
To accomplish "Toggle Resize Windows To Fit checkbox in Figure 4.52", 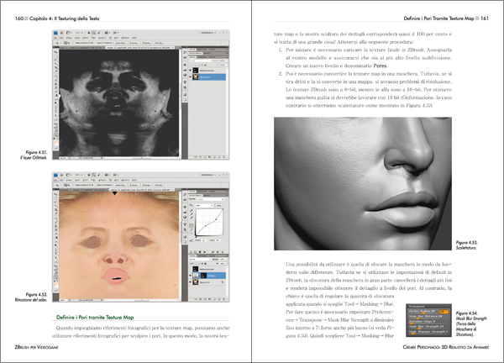I will point(74,185).
